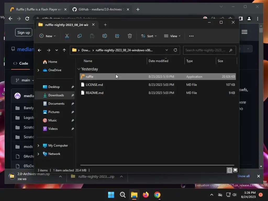The image size is (268, 201).
Task: Click Sign up button on GitHub
Action: (x=24, y=32)
